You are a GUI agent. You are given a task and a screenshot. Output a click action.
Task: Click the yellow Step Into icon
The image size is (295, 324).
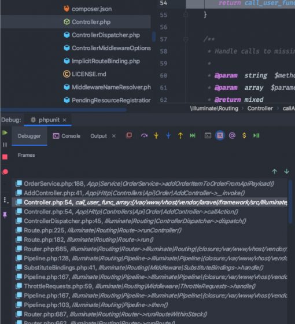point(156,135)
